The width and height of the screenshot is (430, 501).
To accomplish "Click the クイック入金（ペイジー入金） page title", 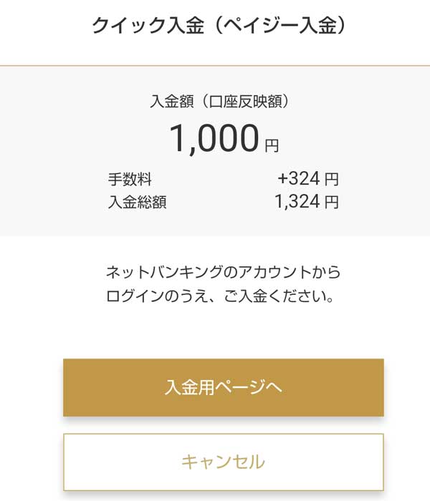I will pyautogui.click(x=219, y=26).
